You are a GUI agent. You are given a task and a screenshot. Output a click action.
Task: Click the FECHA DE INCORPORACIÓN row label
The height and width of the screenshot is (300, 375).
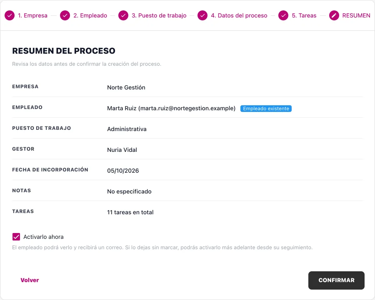[x=50, y=170]
